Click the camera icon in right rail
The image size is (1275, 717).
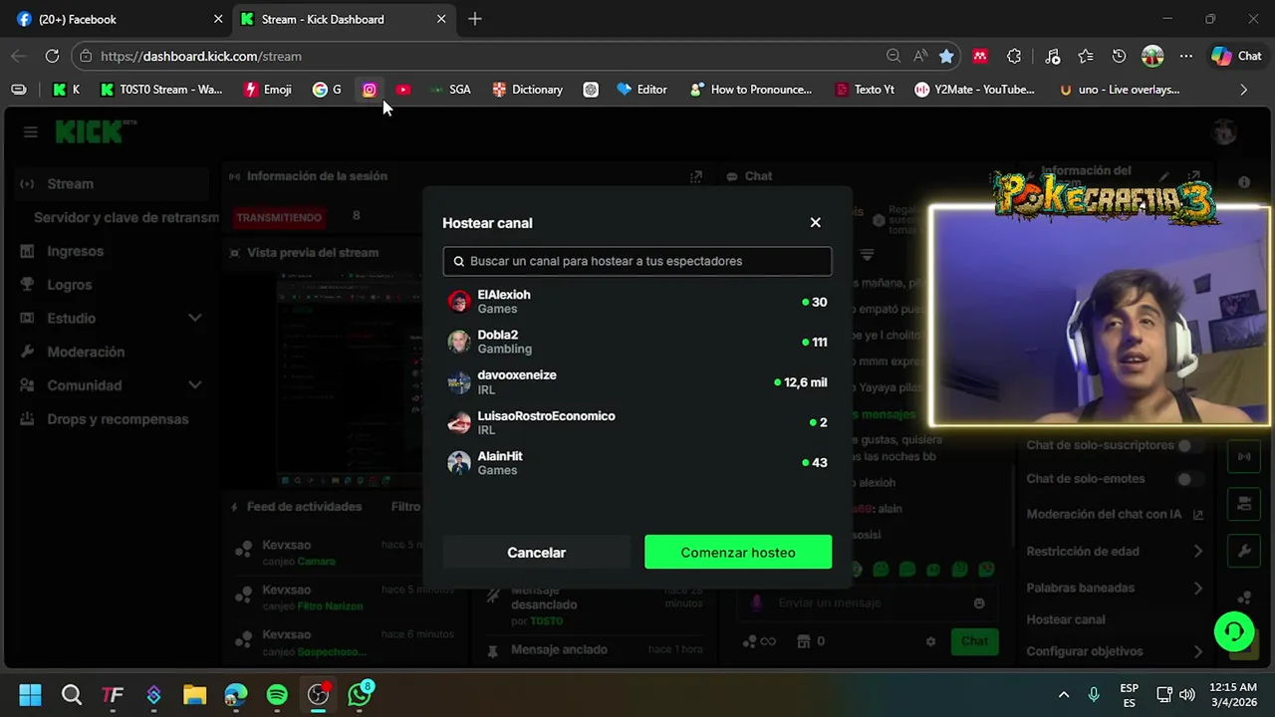coord(1244,504)
